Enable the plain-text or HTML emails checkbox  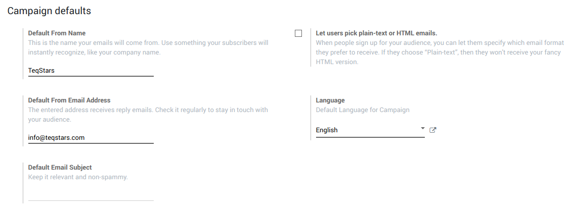point(298,33)
